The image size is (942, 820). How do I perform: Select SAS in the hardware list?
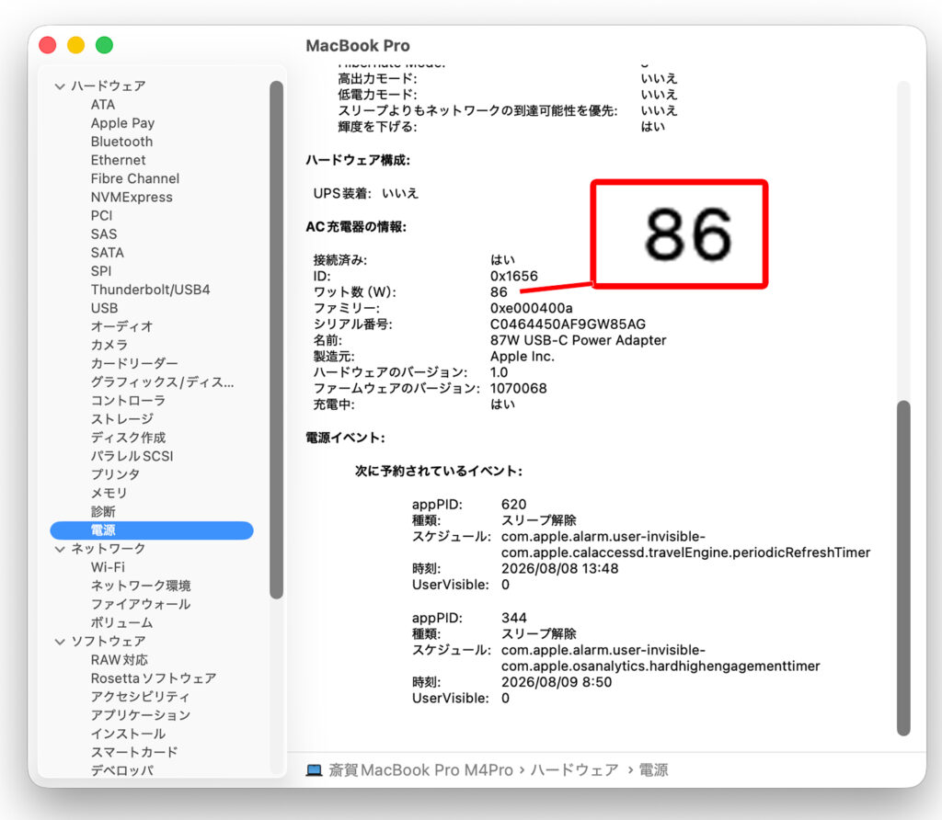click(104, 234)
